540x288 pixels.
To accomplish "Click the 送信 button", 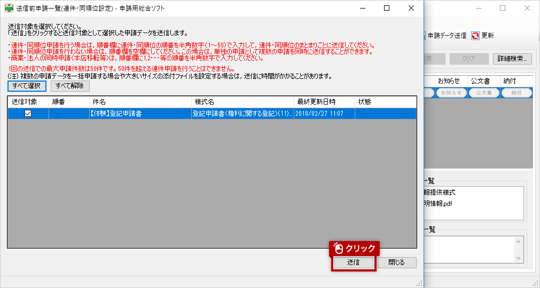I will [x=354, y=262].
